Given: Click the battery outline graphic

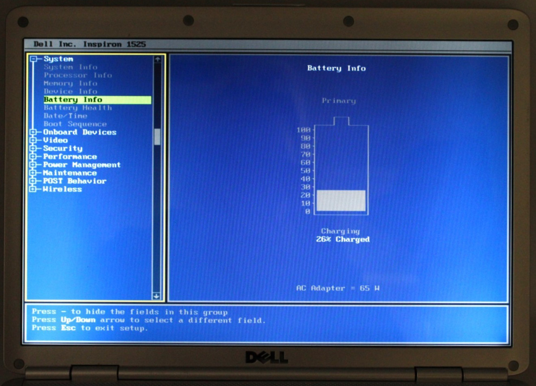Looking at the screenshot, I should click(341, 166).
